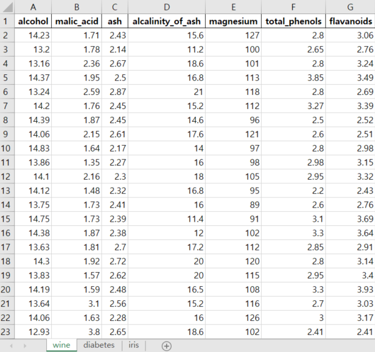Select row 5 header

point(7,78)
